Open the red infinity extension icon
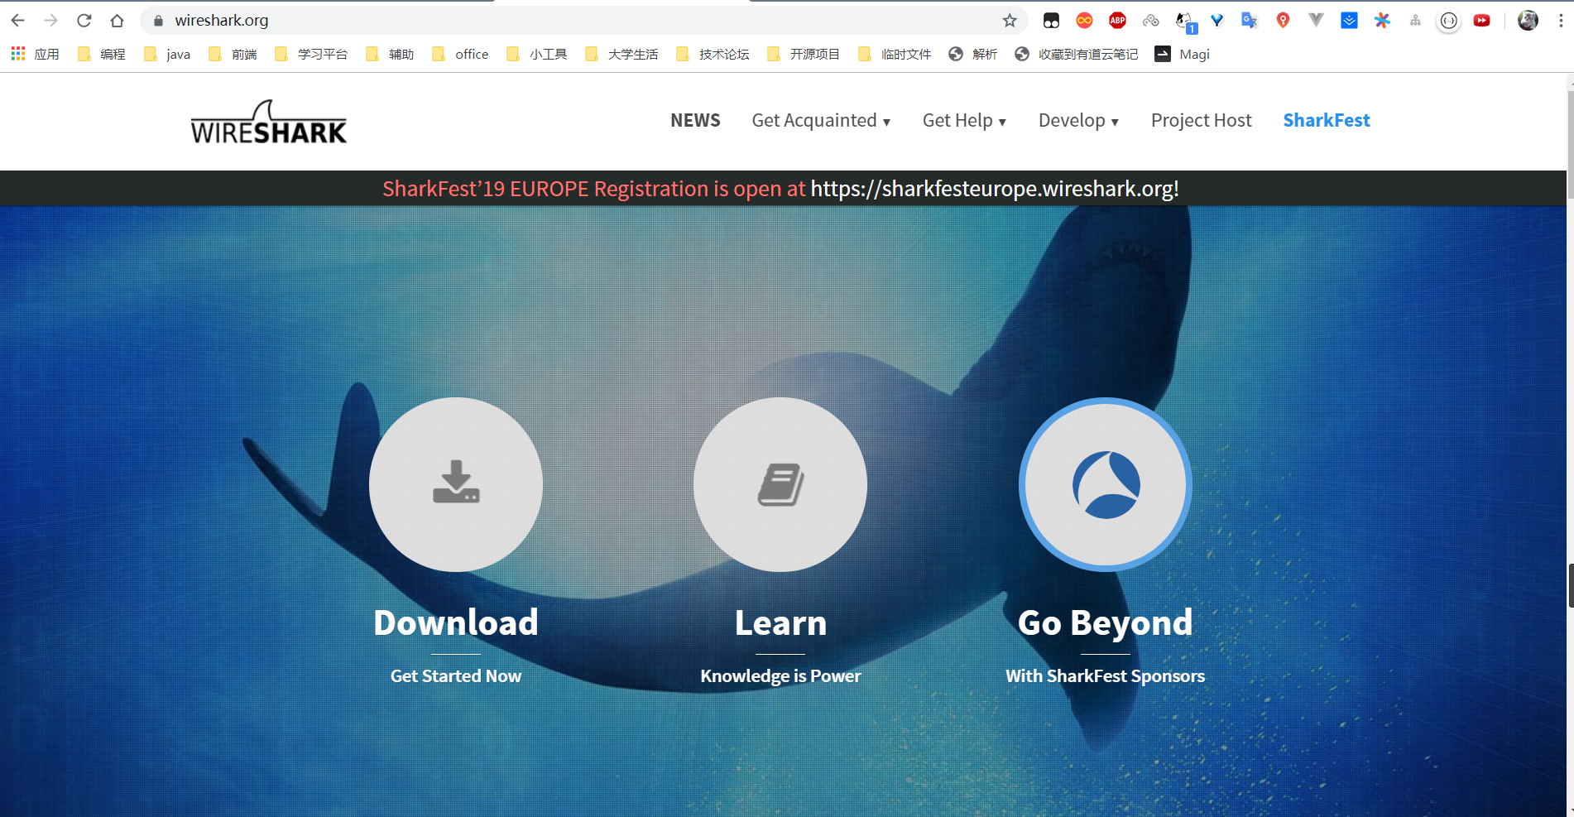1574x817 pixels. pos(1084,21)
